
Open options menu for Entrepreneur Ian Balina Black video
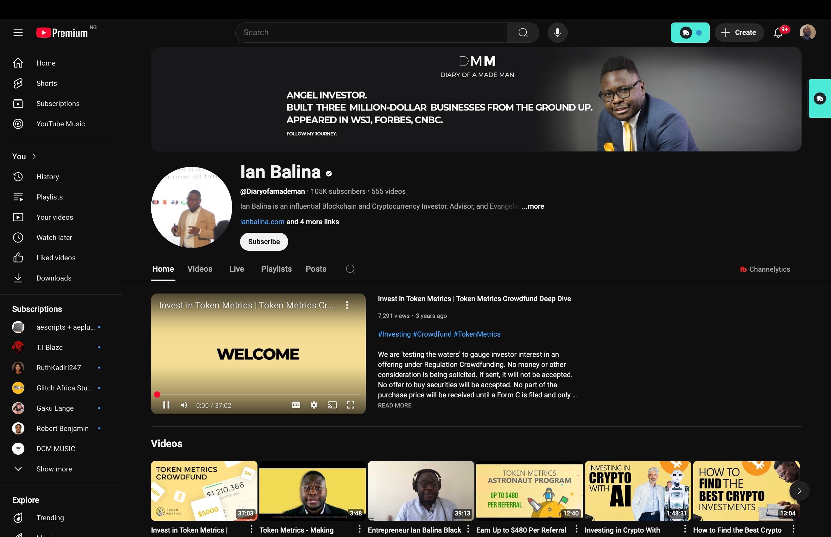click(x=468, y=529)
